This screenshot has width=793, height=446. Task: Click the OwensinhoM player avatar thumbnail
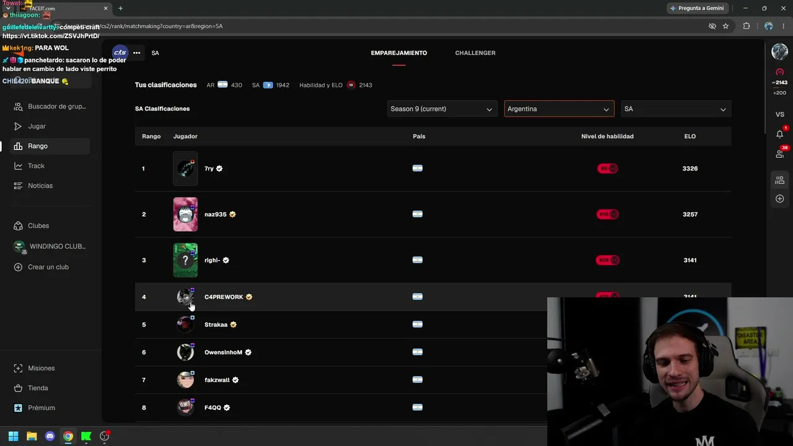pyautogui.click(x=185, y=352)
